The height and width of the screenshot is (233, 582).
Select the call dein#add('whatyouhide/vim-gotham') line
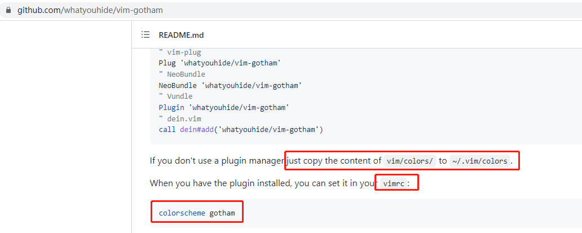tap(241, 130)
